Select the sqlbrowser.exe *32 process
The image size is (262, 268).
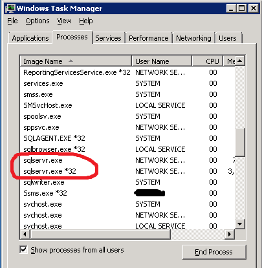coord(127,149)
